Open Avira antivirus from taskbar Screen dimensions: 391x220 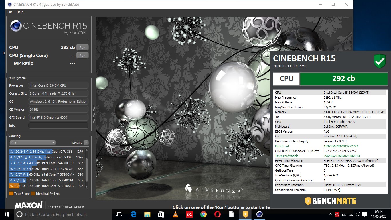point(189,214)
